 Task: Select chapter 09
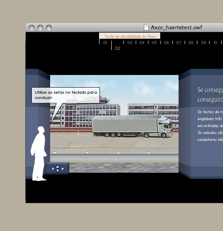pos(203,43)
